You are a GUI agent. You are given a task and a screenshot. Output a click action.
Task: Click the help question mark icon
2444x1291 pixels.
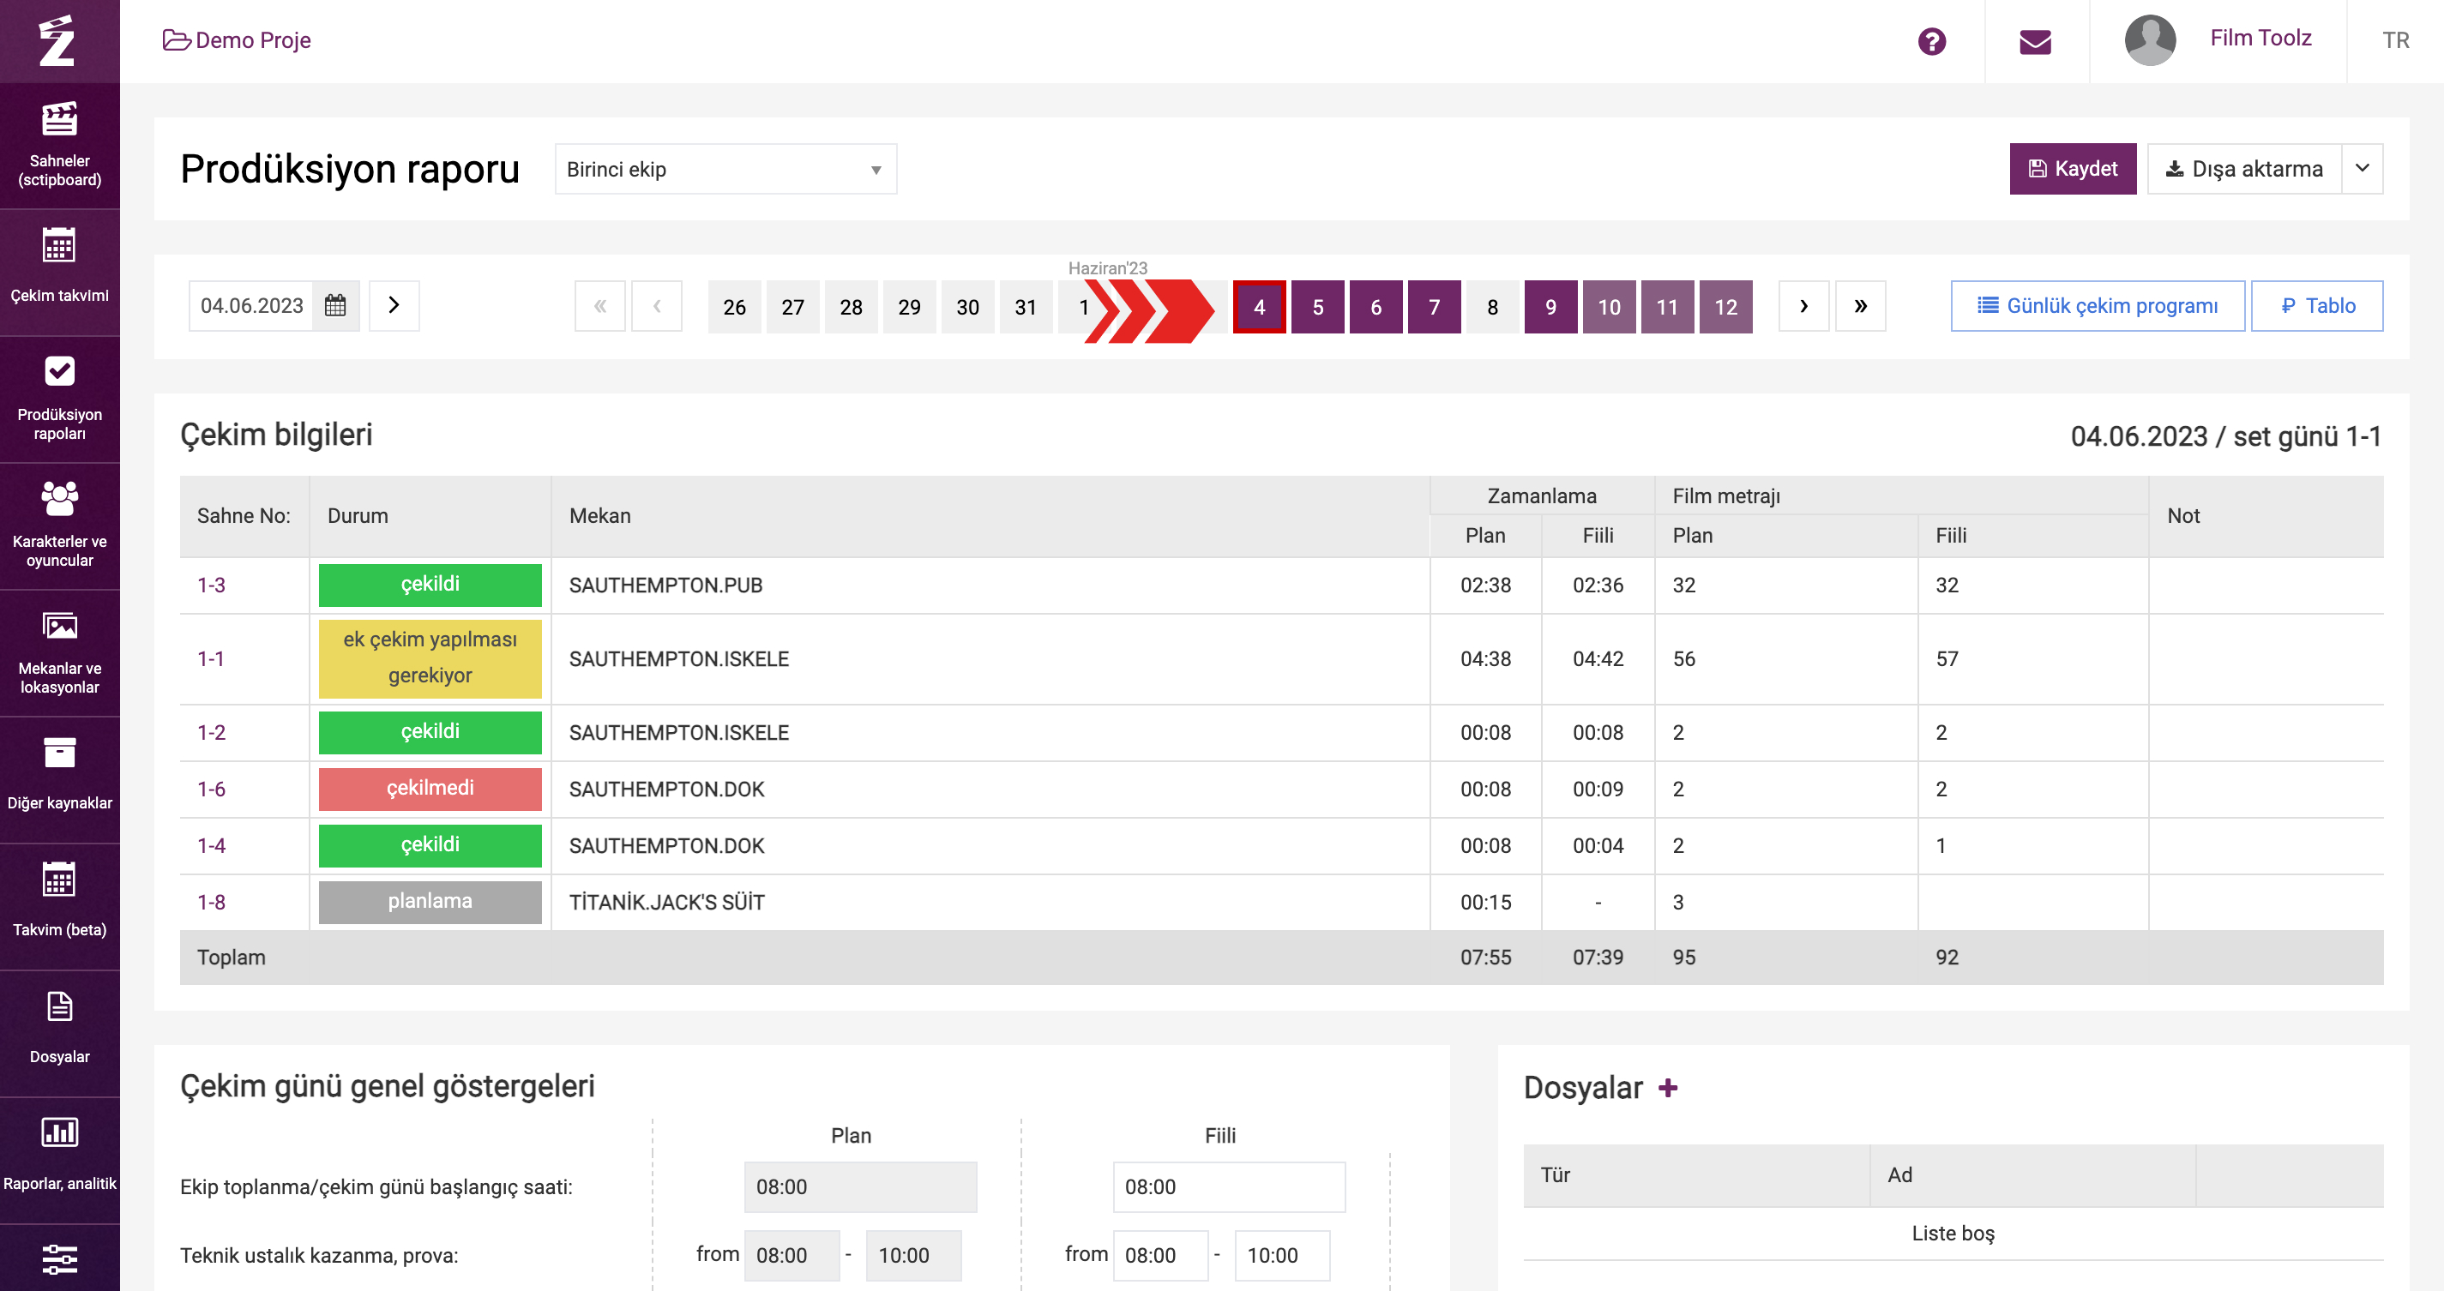coord(1932,42)
